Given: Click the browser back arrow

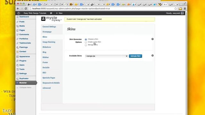Looking at the screenshot, I should click(x=18, y=9).
